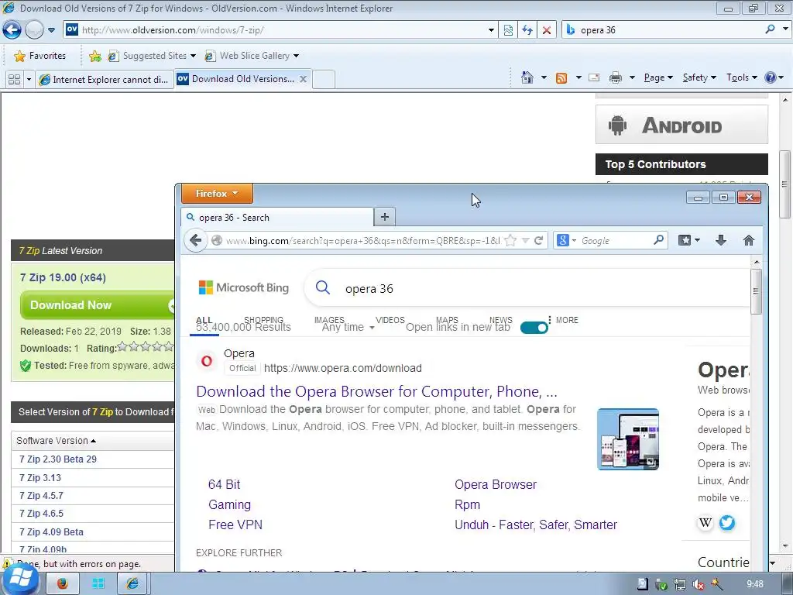
Task: Open IE Page menu
Action: click(658, 77)
